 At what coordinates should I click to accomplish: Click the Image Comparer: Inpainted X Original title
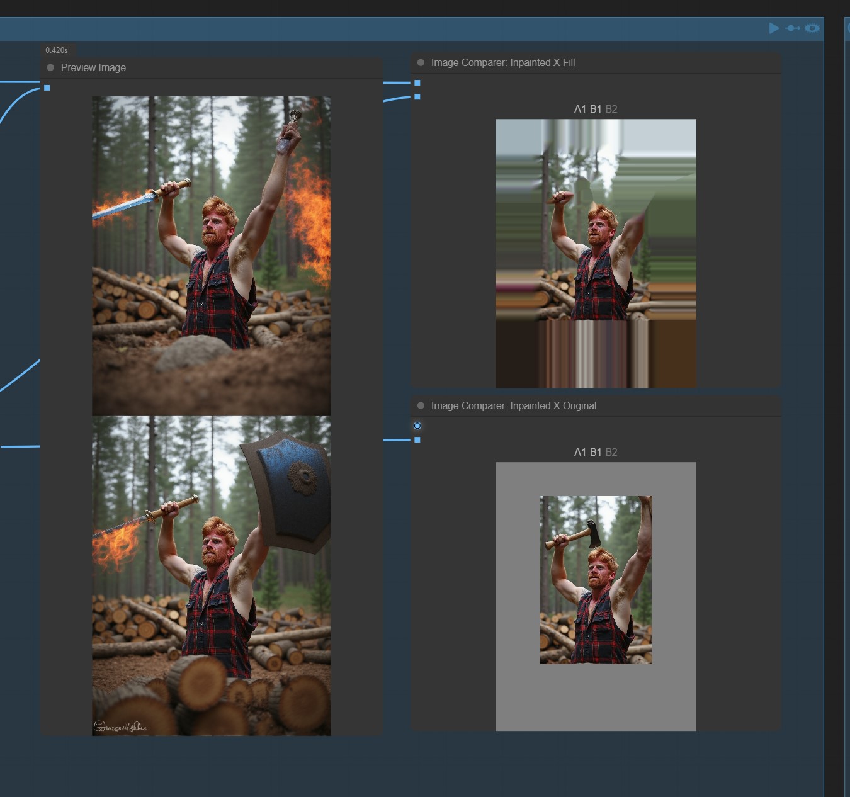513,405
